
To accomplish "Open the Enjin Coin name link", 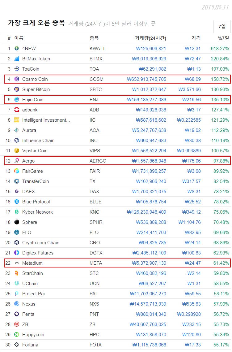I will point(33,100).
